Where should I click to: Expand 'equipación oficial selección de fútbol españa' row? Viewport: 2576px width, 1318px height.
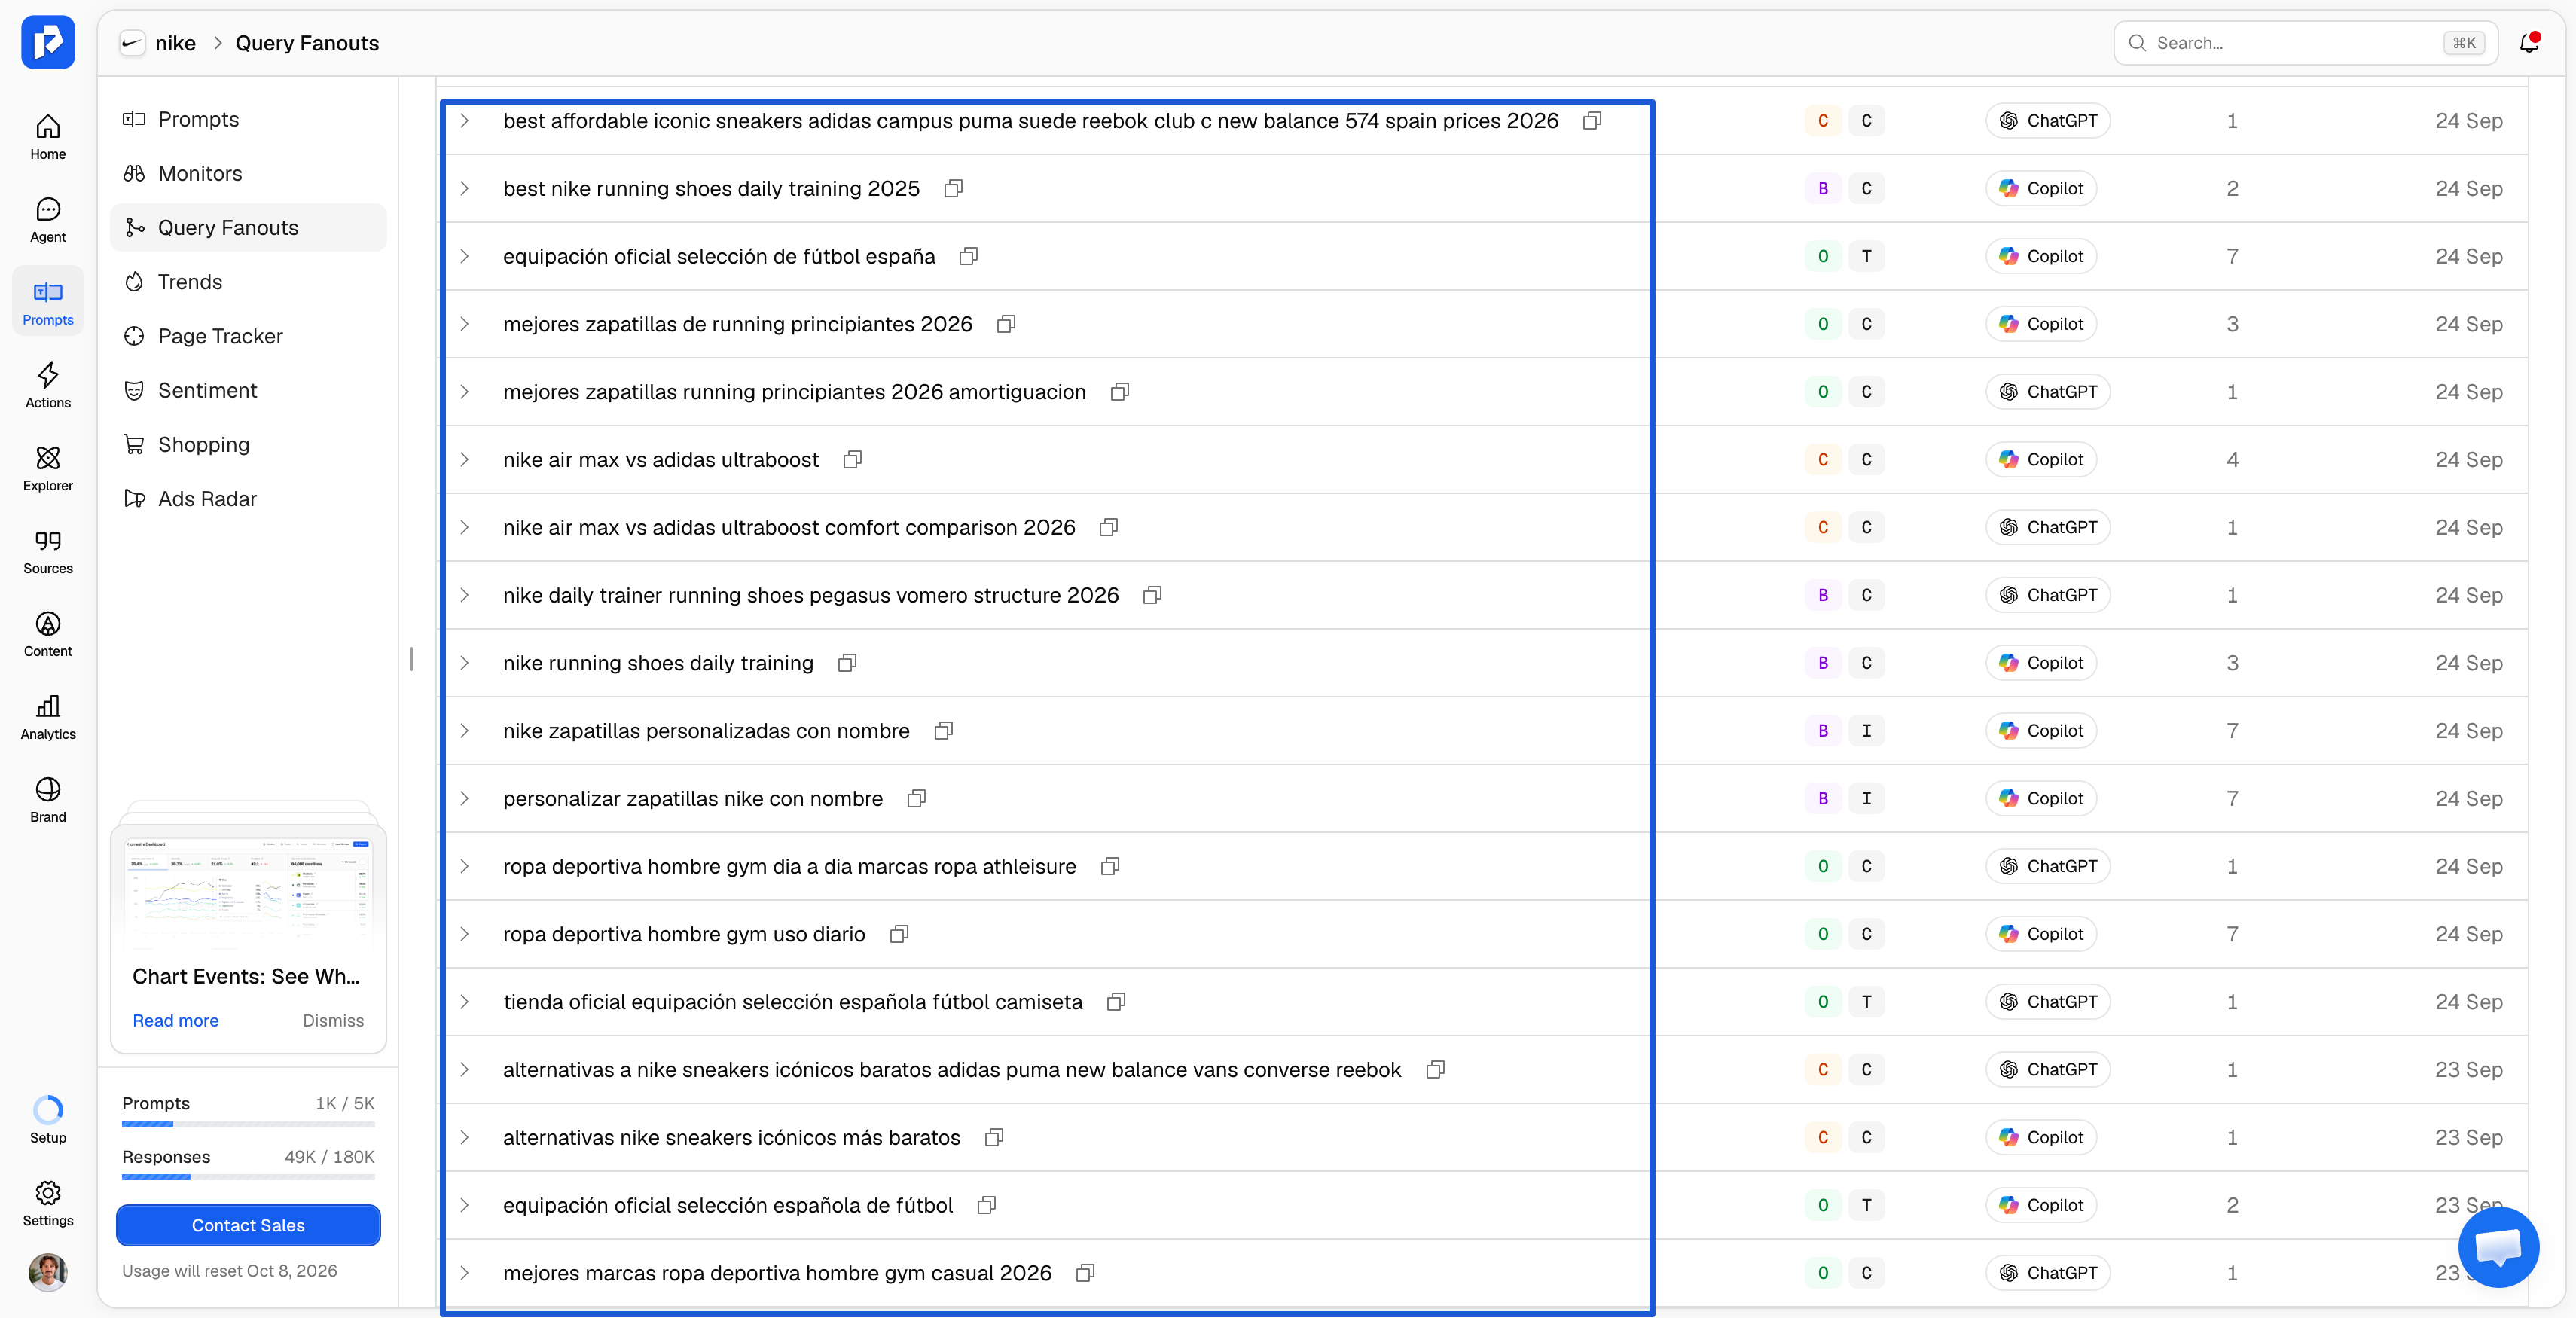(465, 257)
